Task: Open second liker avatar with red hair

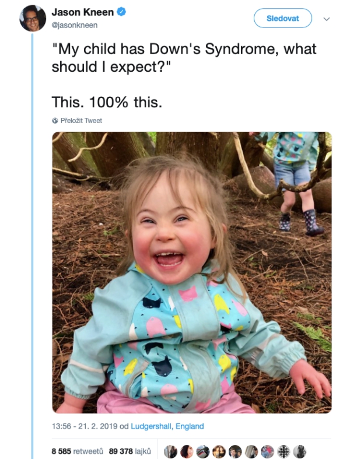Action: (187, 451)
